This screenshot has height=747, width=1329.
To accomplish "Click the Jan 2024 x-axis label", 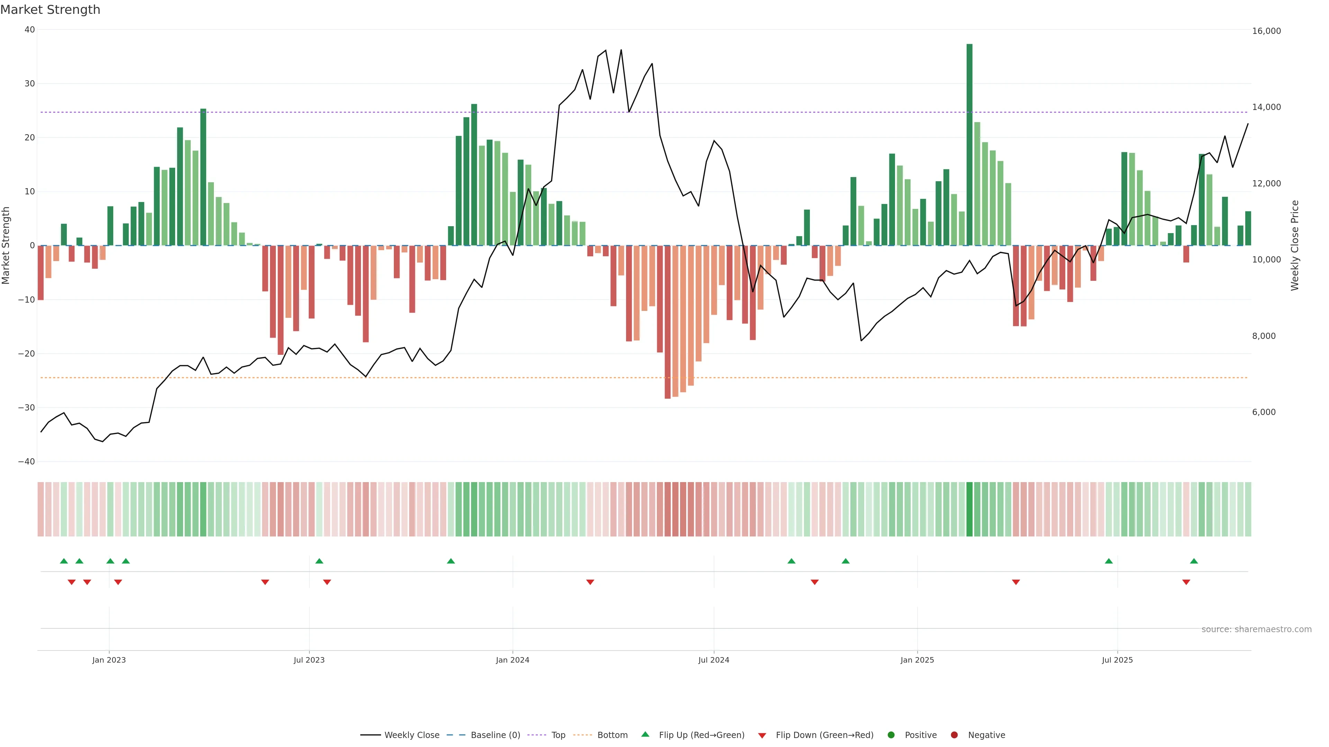I will (512, 660).
